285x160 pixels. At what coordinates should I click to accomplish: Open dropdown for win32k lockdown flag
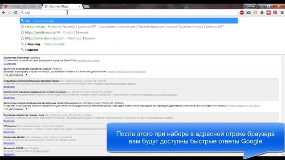(16, 75)
